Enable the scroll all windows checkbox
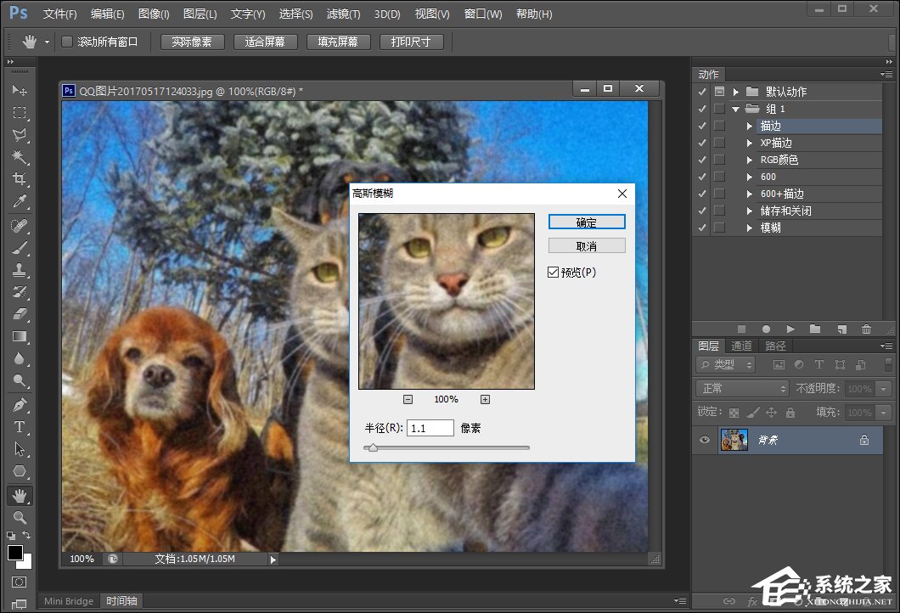Viewport: 900px width, 613px height. 67,42
